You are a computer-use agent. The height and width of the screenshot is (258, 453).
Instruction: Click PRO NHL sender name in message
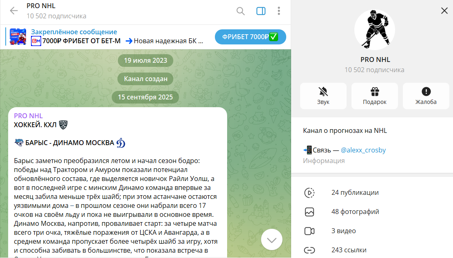[x=28, y=116]
